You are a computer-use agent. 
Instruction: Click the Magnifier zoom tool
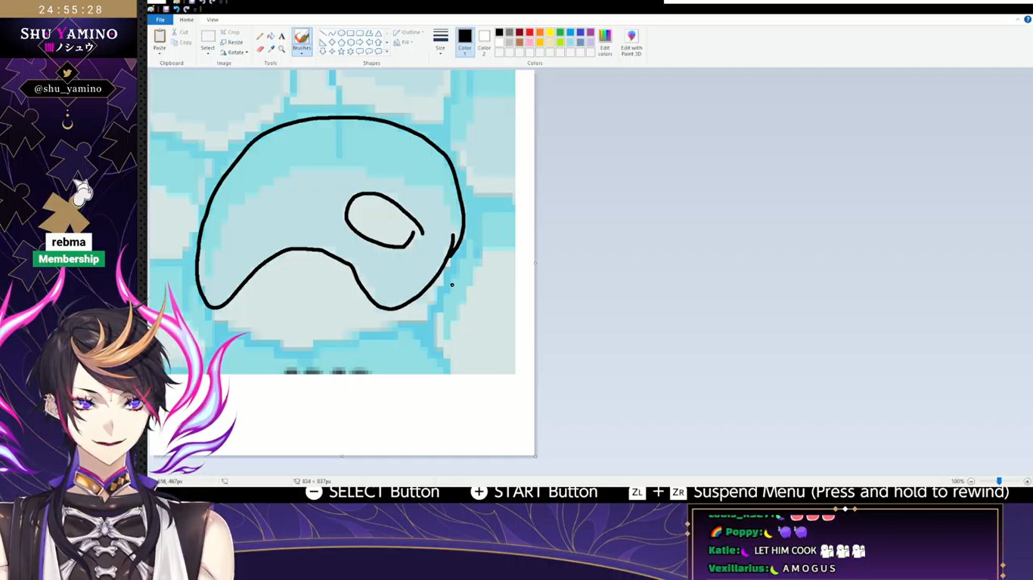282,49
